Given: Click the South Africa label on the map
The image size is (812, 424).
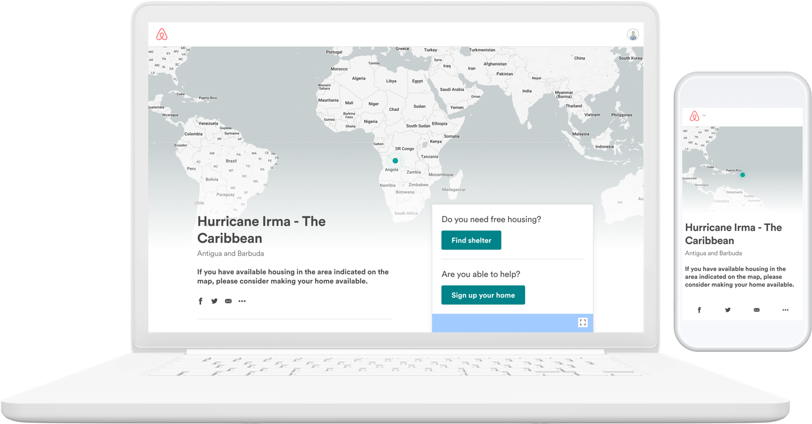Looking at the screenshot, I should click(406, 213).
